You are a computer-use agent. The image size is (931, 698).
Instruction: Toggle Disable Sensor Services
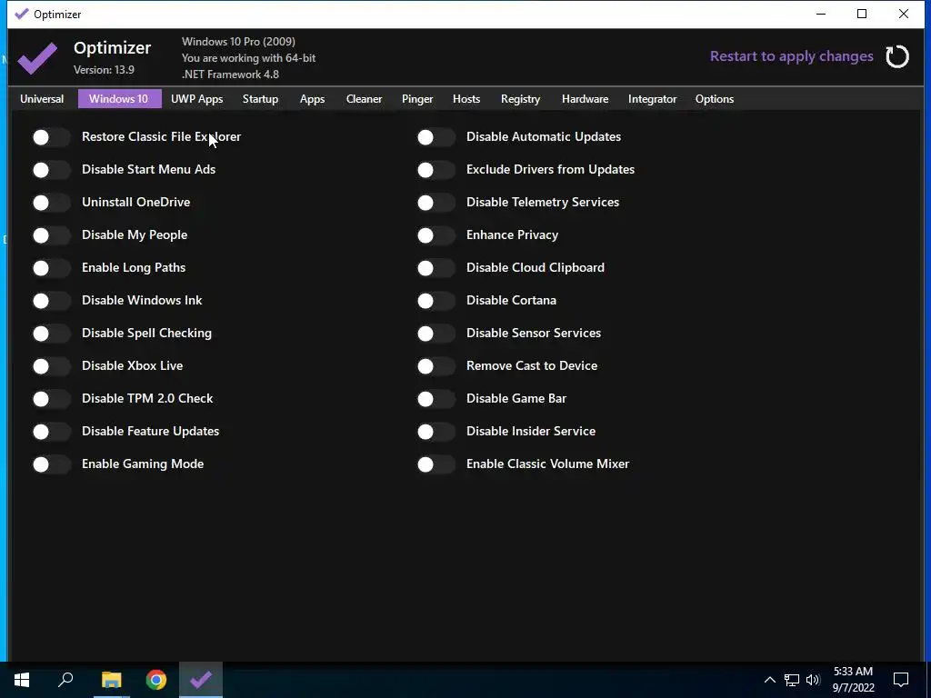point(435,333)
